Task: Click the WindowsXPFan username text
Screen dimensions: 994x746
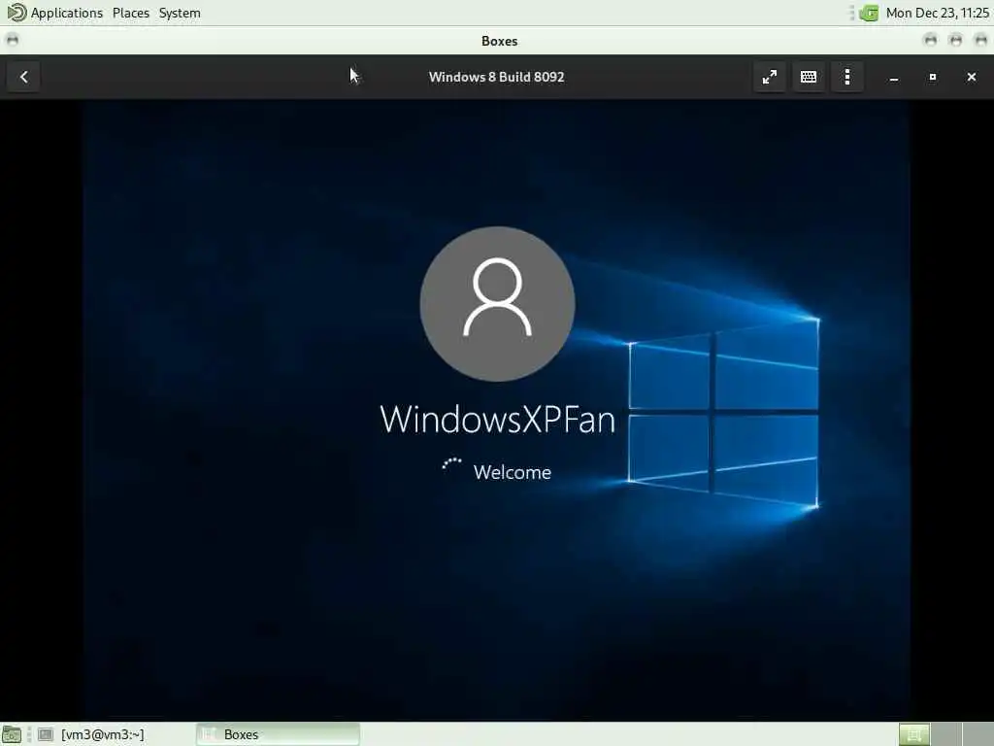Action: (498, 420)
